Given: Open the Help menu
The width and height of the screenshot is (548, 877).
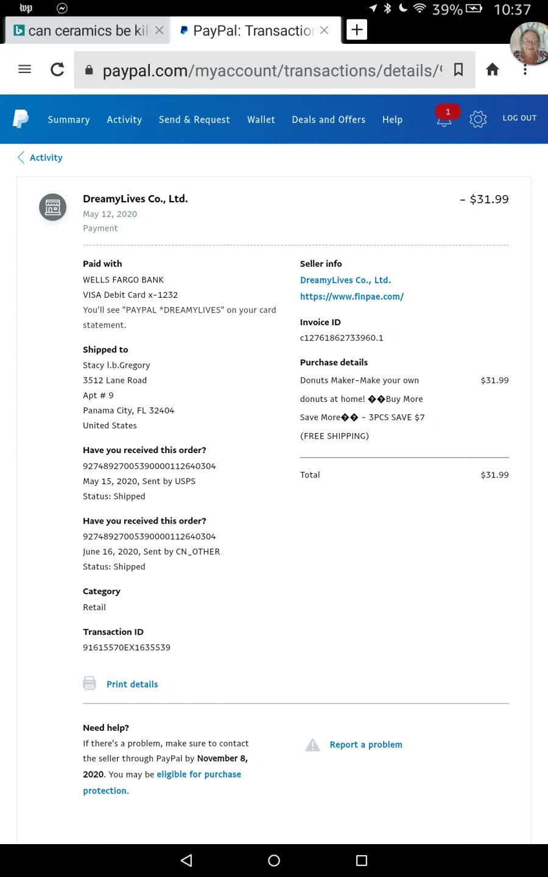Looking at the screenshot, I should point(392,120).
